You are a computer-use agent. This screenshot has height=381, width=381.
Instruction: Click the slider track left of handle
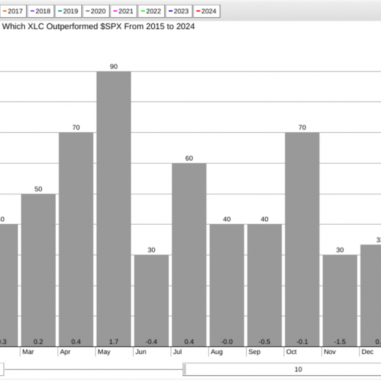[93, 370]
